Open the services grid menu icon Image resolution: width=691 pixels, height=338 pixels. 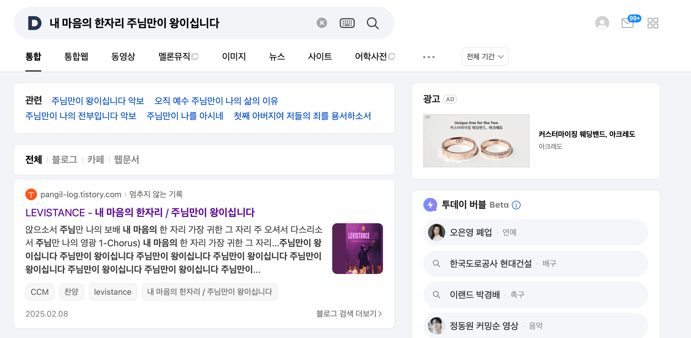coord(653,23)
